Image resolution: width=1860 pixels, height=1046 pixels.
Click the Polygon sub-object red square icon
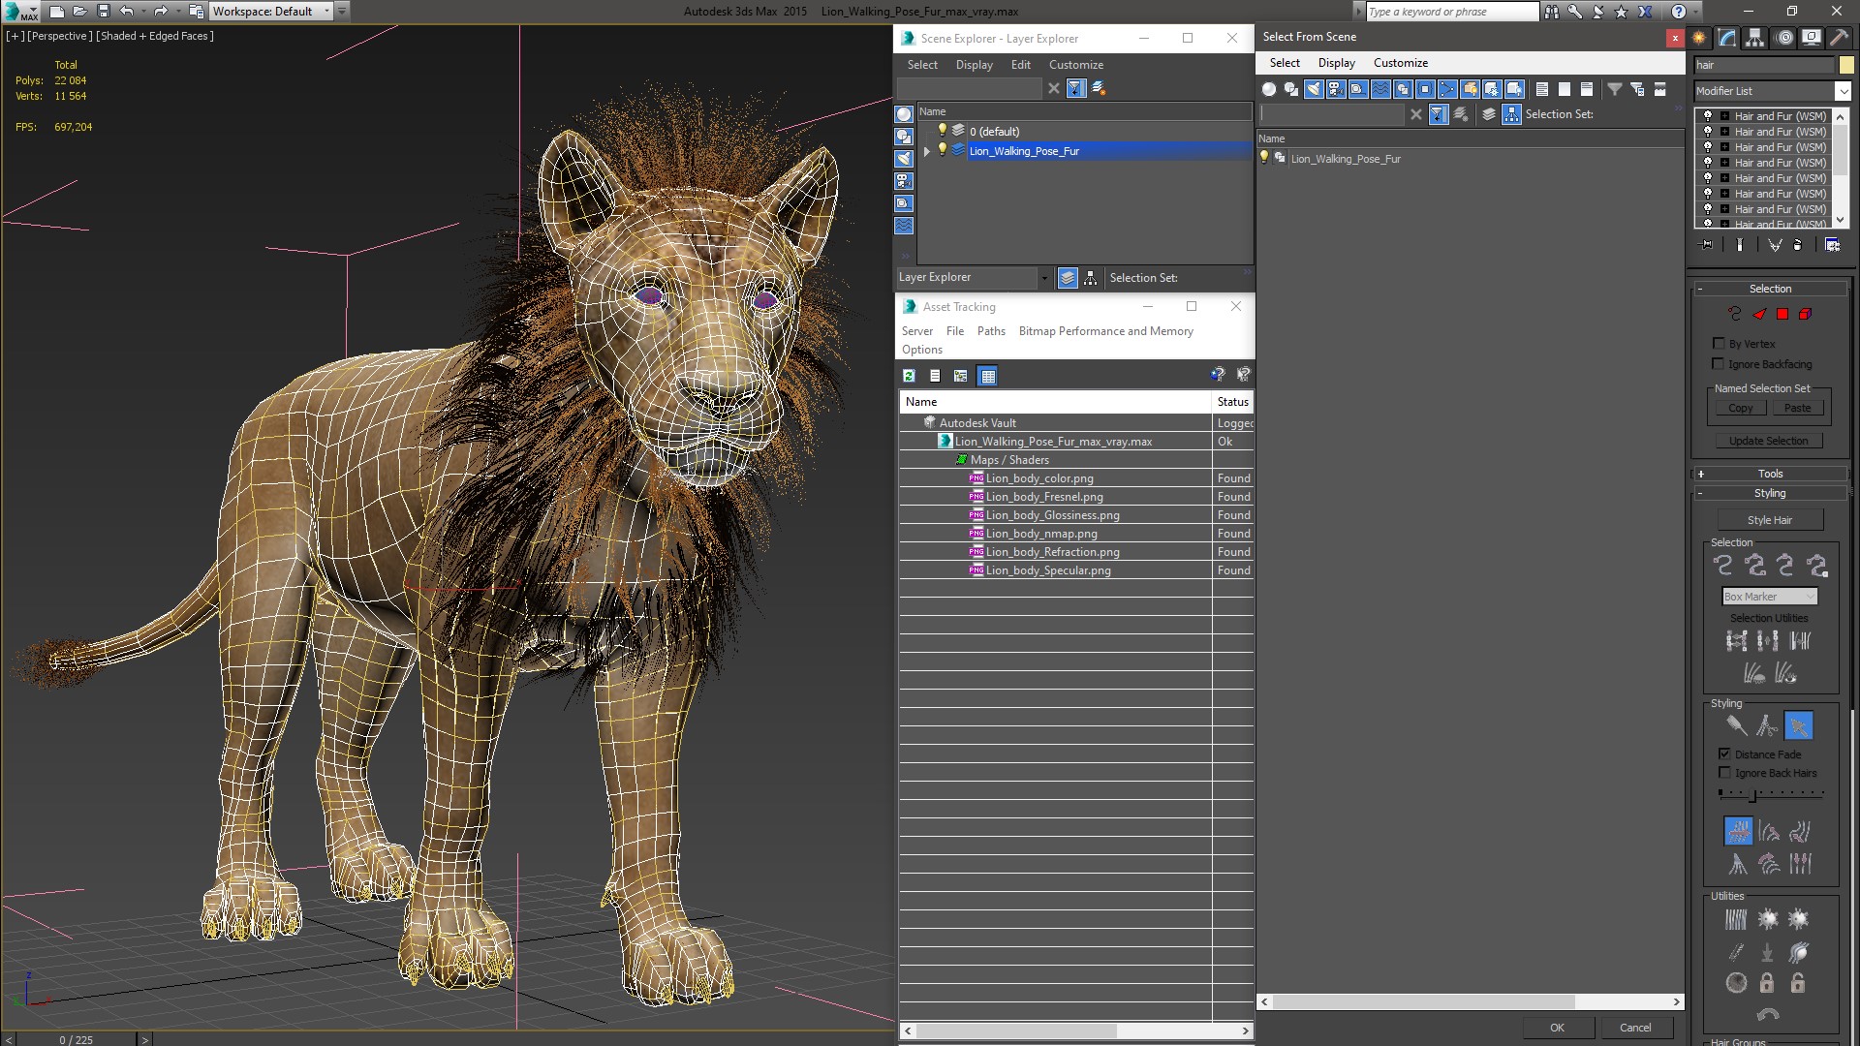tap(1782, 314)
